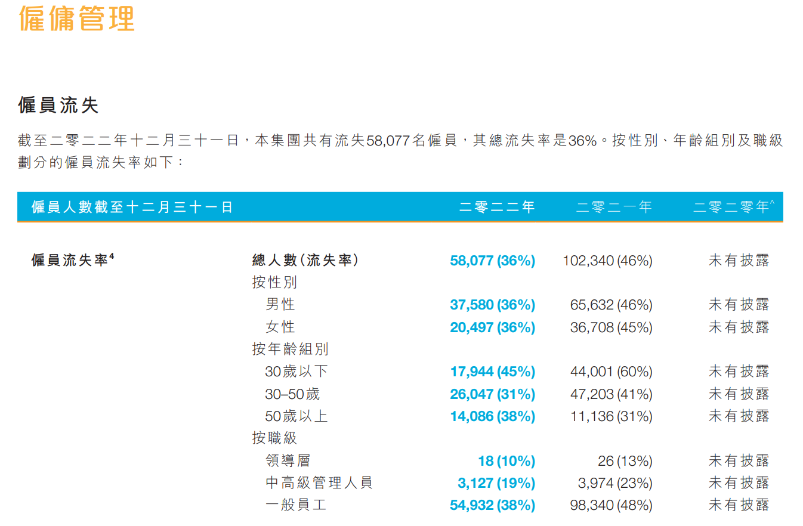The image size is (803, 526).
Task: Select row label 領導層
Action: point(288,461)
